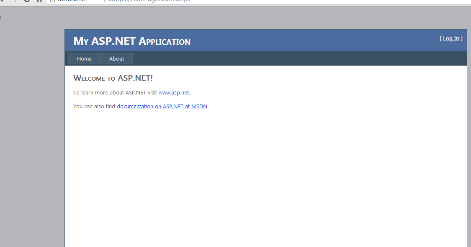The height and width of the screenshot is (247, 471).
Task: Reload the page with the refresh icon
Action: point(27,0)
